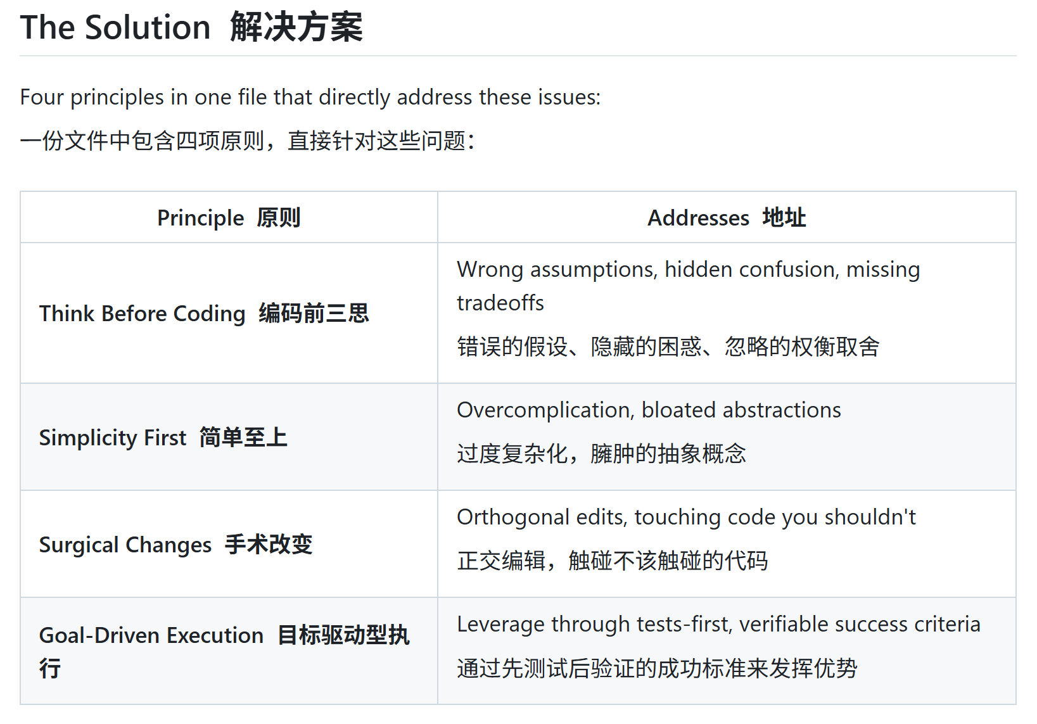Click the 'Addresses 地址' column header
Viewport: 1037px width, 724px height.
coord(727,217)
